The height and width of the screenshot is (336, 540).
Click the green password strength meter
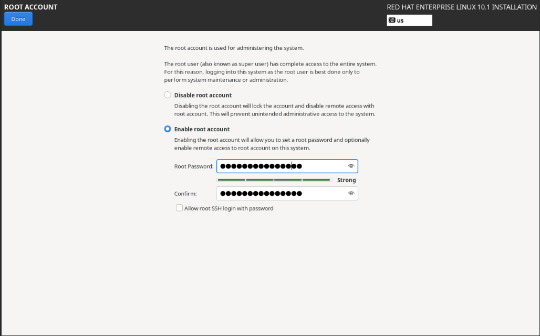[x=273, y=180]
